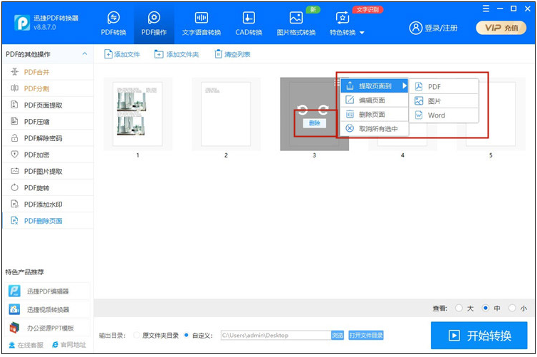Select page 1 thumbnail
Image resolution: width=537 pixels, height=357 pixels.
pos(137,114)
